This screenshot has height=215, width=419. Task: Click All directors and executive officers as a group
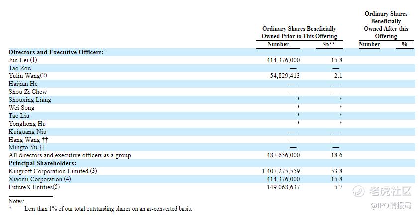70,155
